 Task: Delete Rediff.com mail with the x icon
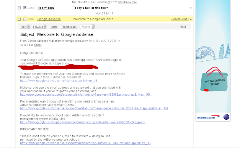[191, 8]
